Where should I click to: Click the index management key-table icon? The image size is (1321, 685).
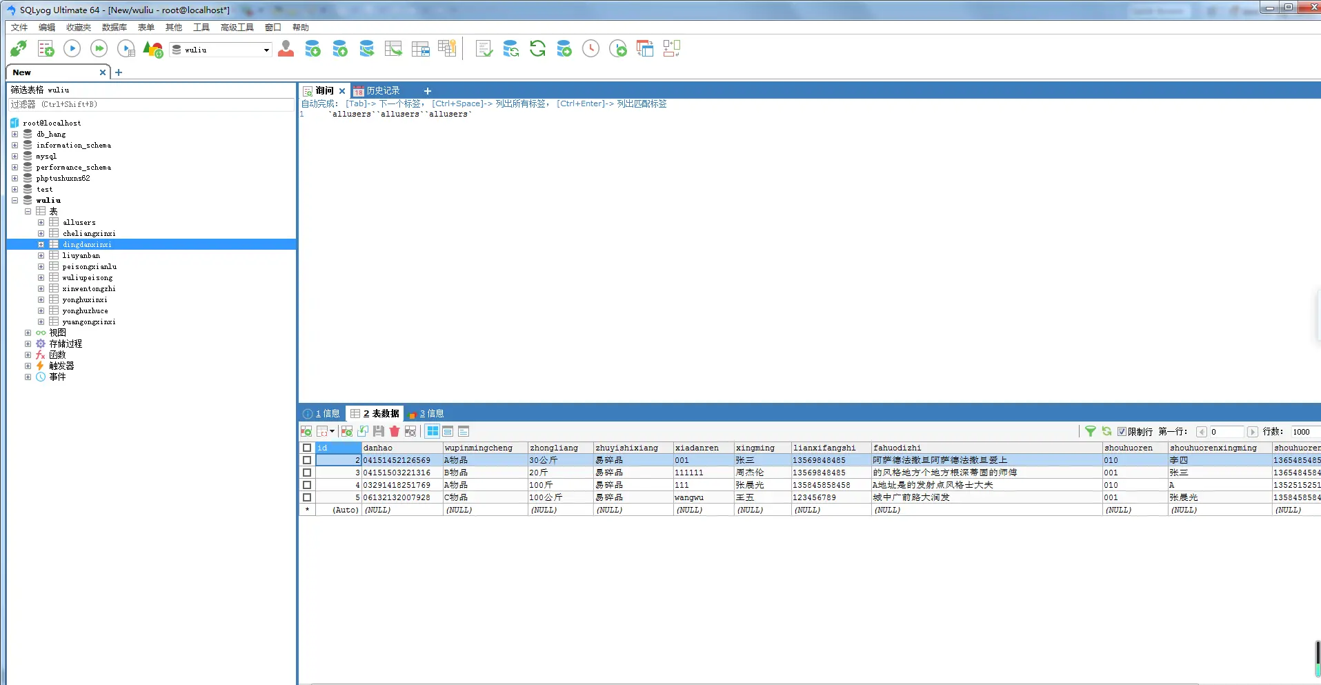447,49
